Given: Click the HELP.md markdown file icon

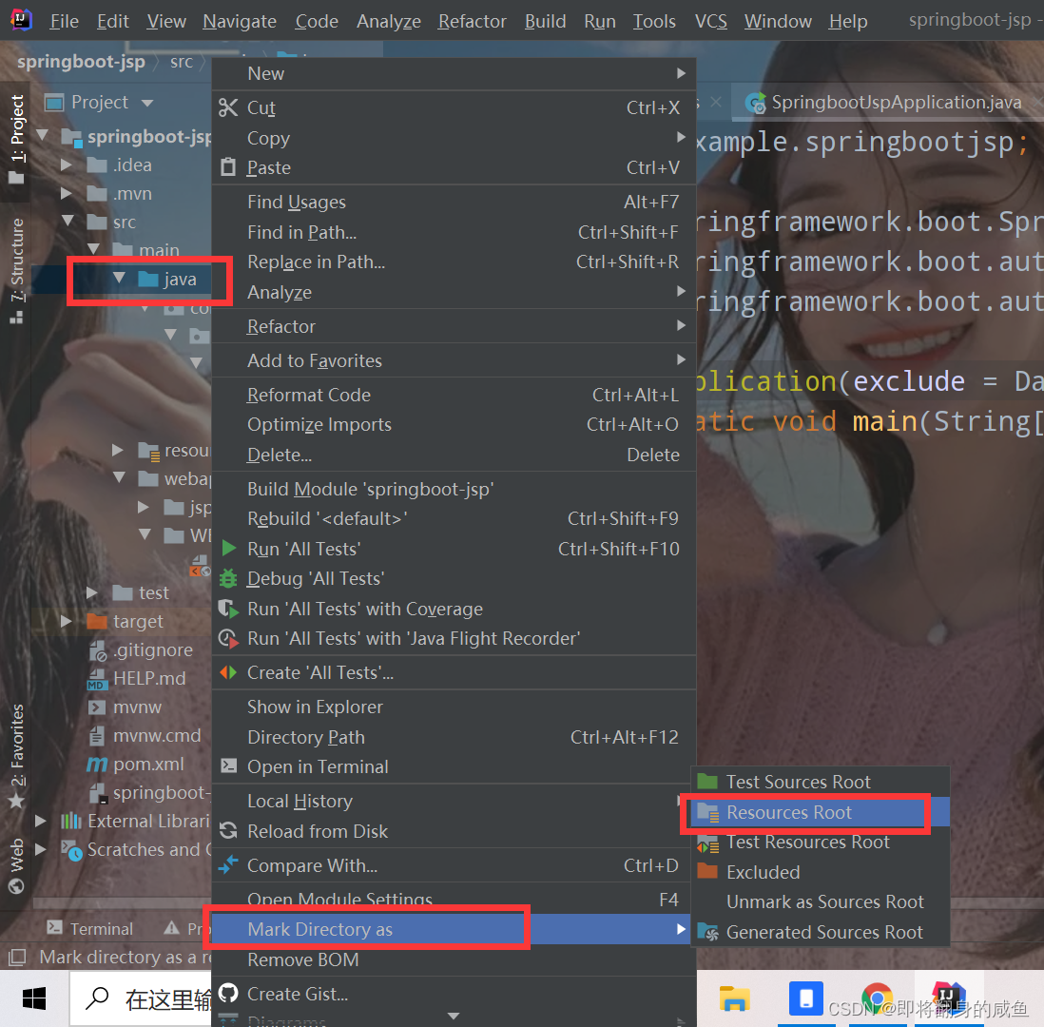Looking at the screenshot, I should tap(97, 679).
